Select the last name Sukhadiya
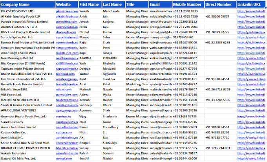This screenshot has width=267, height=162. 110,143
